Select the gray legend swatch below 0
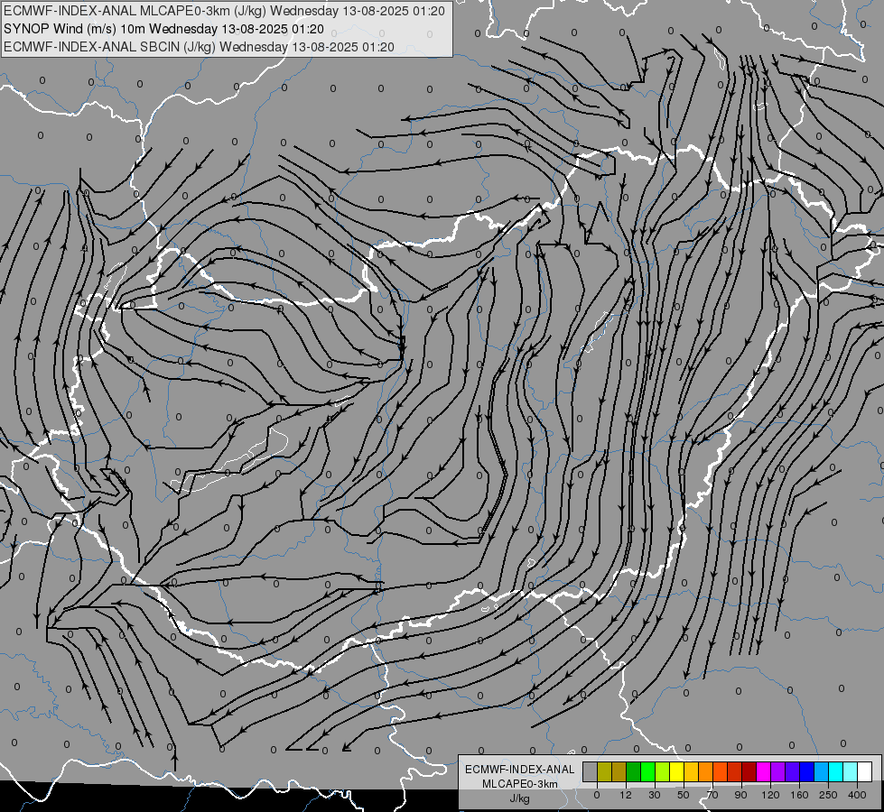This screenshot has height=812, width=884. point(591,772)
